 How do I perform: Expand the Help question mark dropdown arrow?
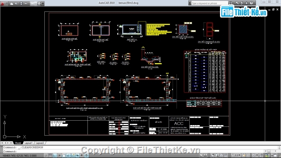[254, 3]
